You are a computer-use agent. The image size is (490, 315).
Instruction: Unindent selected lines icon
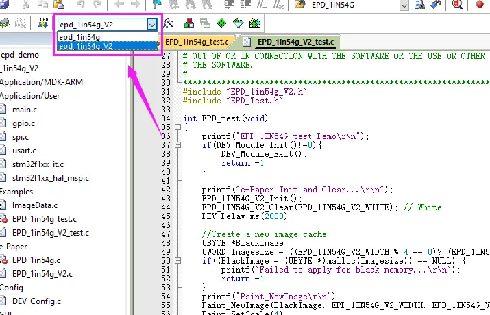245,4
